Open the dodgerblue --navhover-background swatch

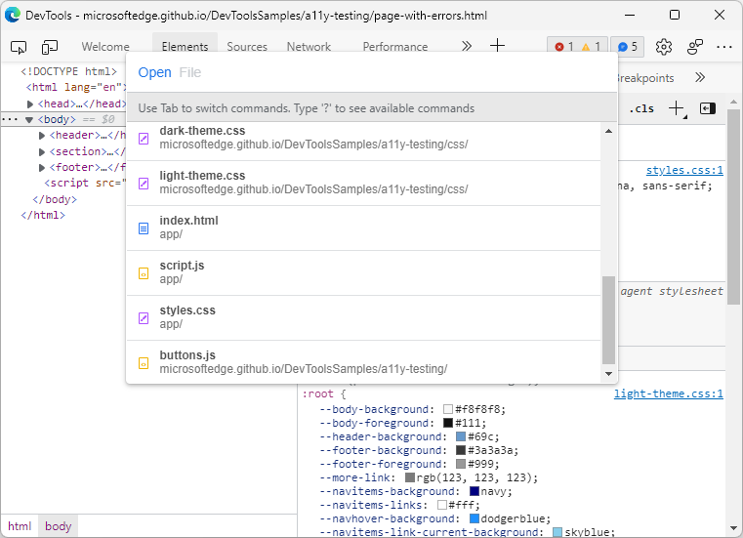pos(475,518)
